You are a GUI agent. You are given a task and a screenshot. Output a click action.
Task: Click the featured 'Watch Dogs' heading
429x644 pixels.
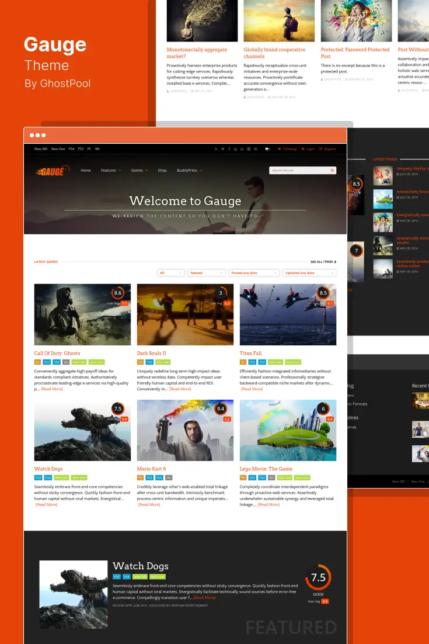(x=141, y=566)
